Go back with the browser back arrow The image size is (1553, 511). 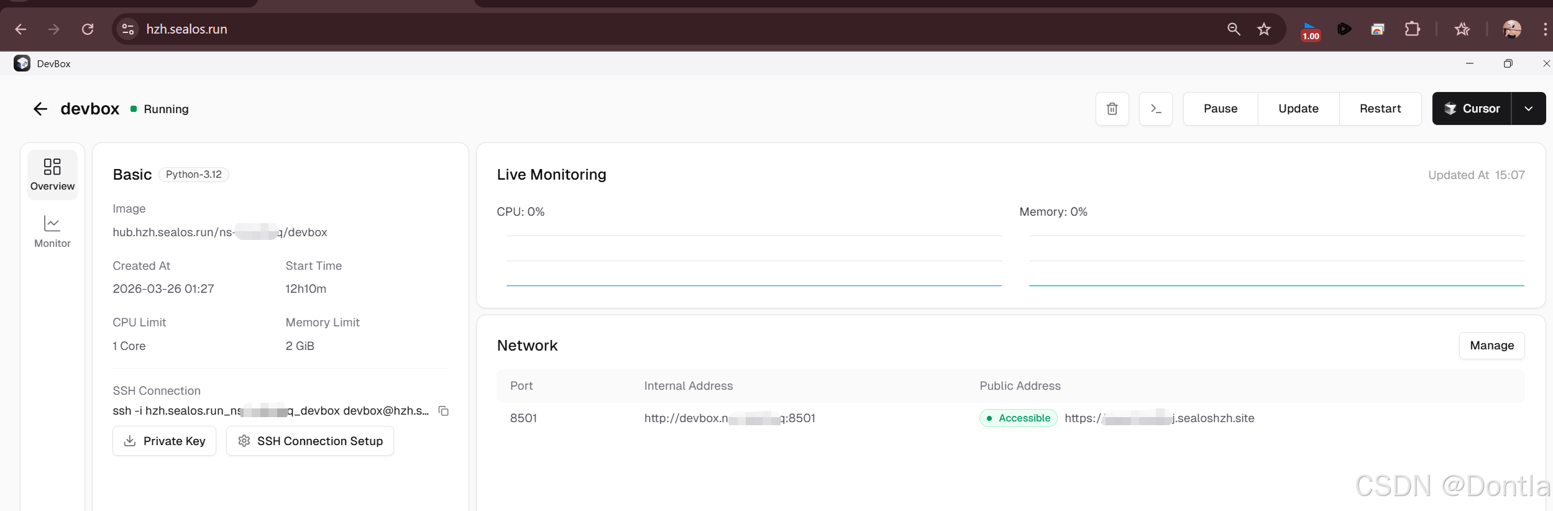coord(21,29)
